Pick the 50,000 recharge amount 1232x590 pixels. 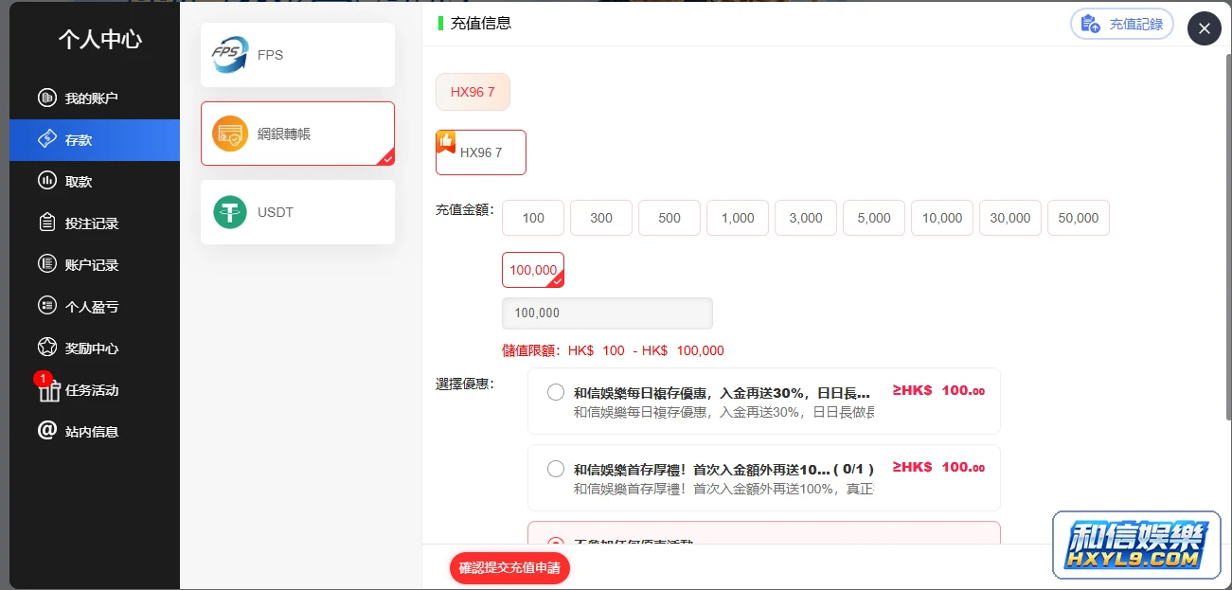(1079, 218)
